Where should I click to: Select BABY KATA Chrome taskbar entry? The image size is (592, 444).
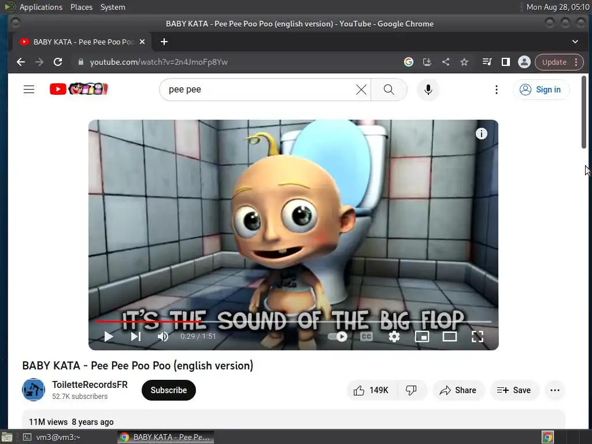pyautogui.click(x=165, y=437)
